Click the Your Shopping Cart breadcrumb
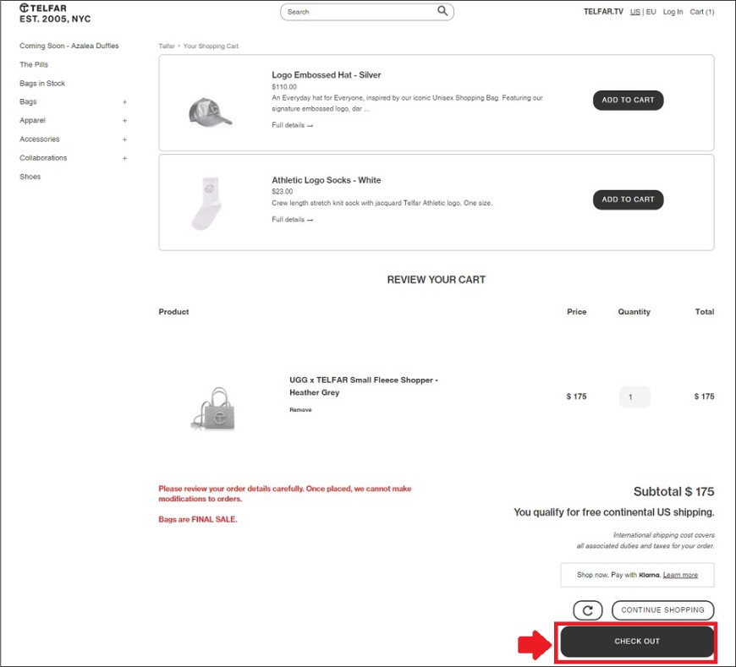736x667 pixels. coord(211,46)
